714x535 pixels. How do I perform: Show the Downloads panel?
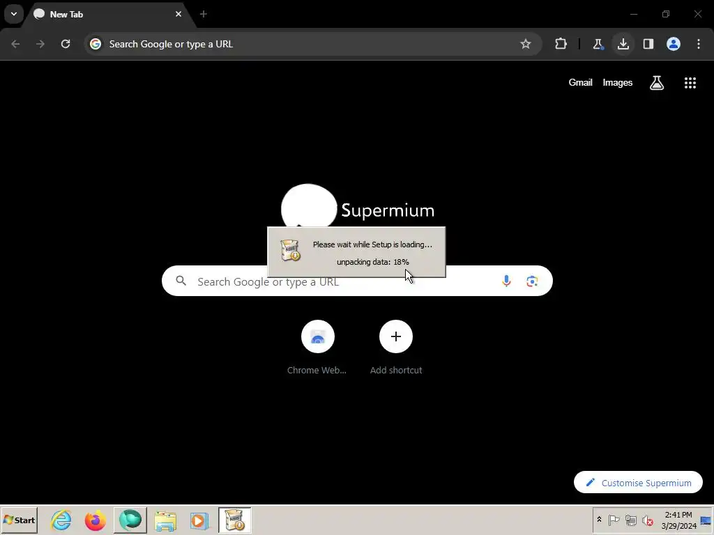click(x=623, y=44)
